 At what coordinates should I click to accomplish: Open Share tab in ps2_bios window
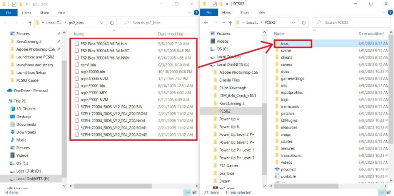pos(44,13)
